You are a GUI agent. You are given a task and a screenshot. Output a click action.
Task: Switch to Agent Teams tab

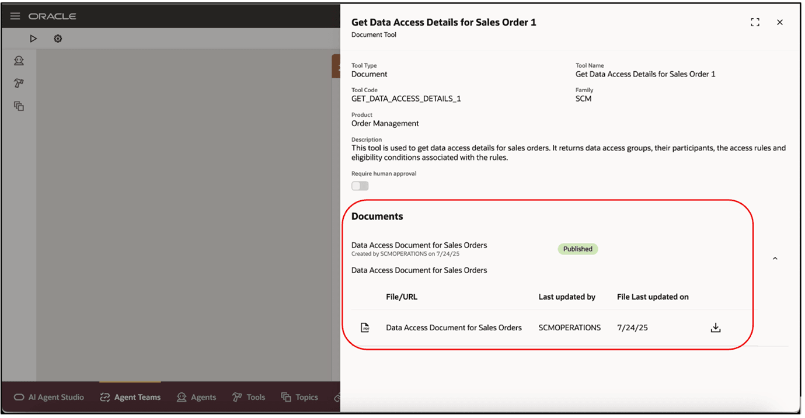click(130, 397)
